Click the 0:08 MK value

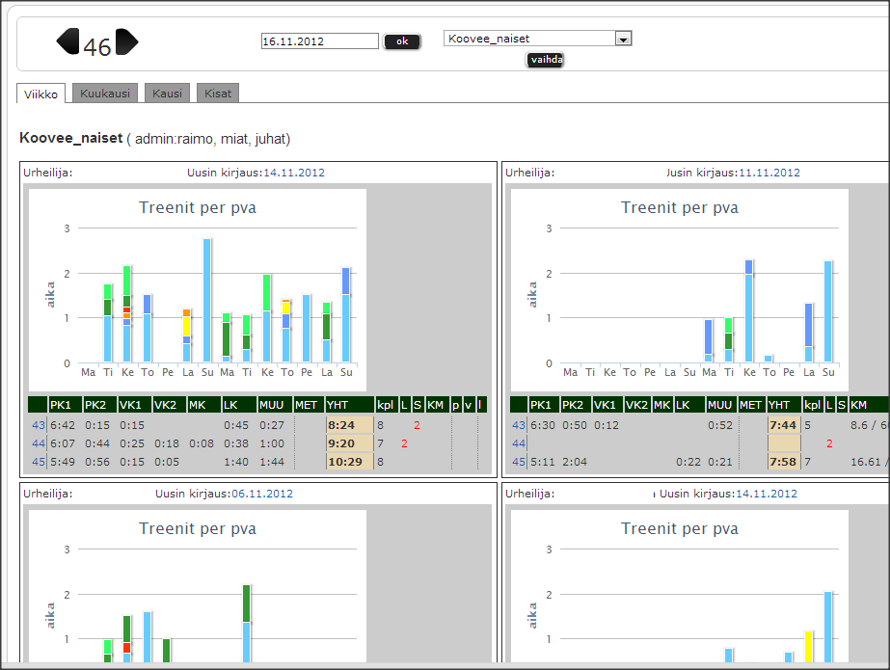tap(201, 443)
